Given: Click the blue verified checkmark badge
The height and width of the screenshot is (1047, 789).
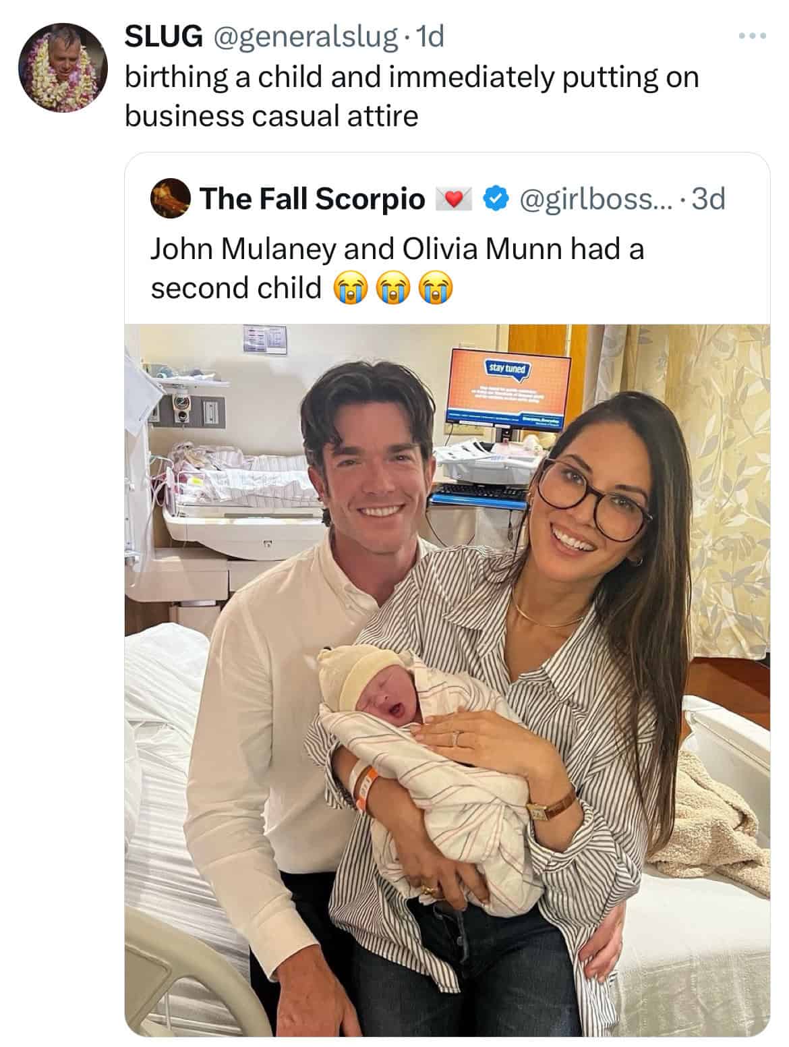Looking at the screenshot, I should click(x=496, y=199).
